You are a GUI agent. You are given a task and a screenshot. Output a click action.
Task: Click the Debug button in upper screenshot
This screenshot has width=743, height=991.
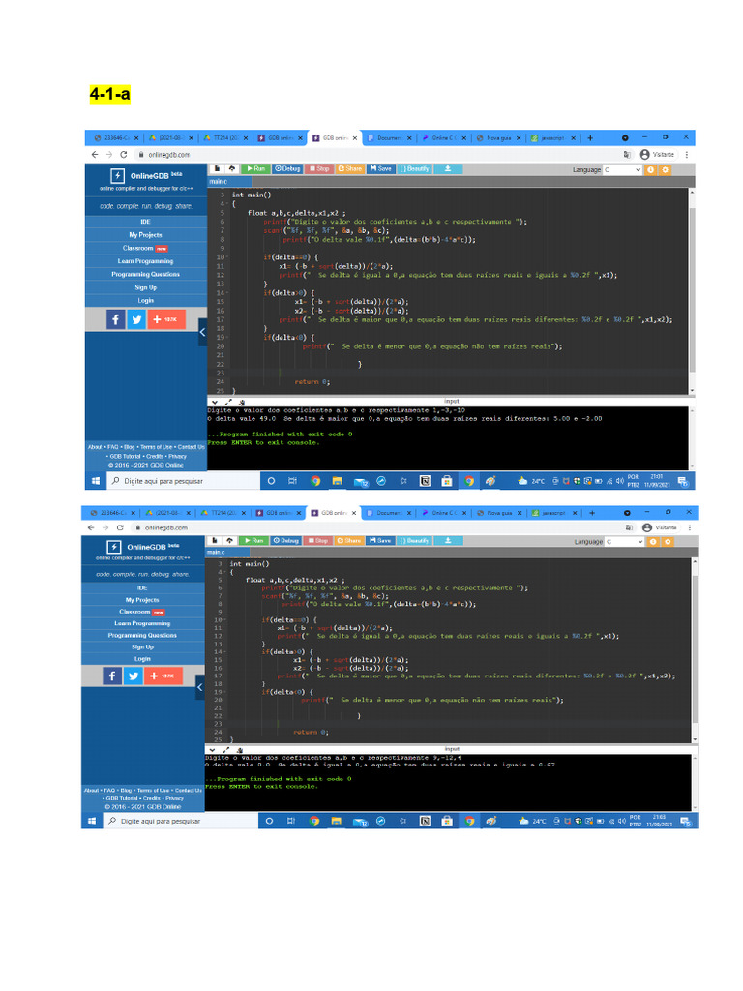287,168
